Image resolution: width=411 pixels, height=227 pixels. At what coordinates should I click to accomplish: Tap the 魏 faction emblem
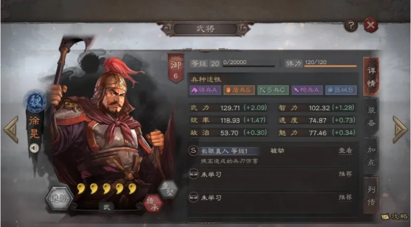coord(35,101)
